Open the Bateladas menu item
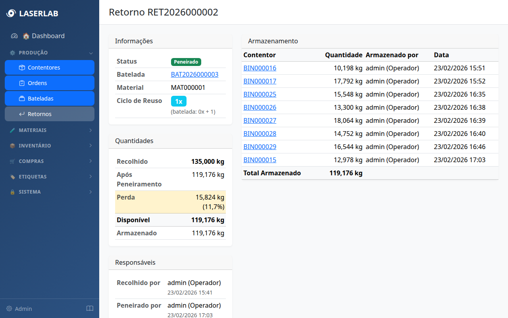 point(50,99)
